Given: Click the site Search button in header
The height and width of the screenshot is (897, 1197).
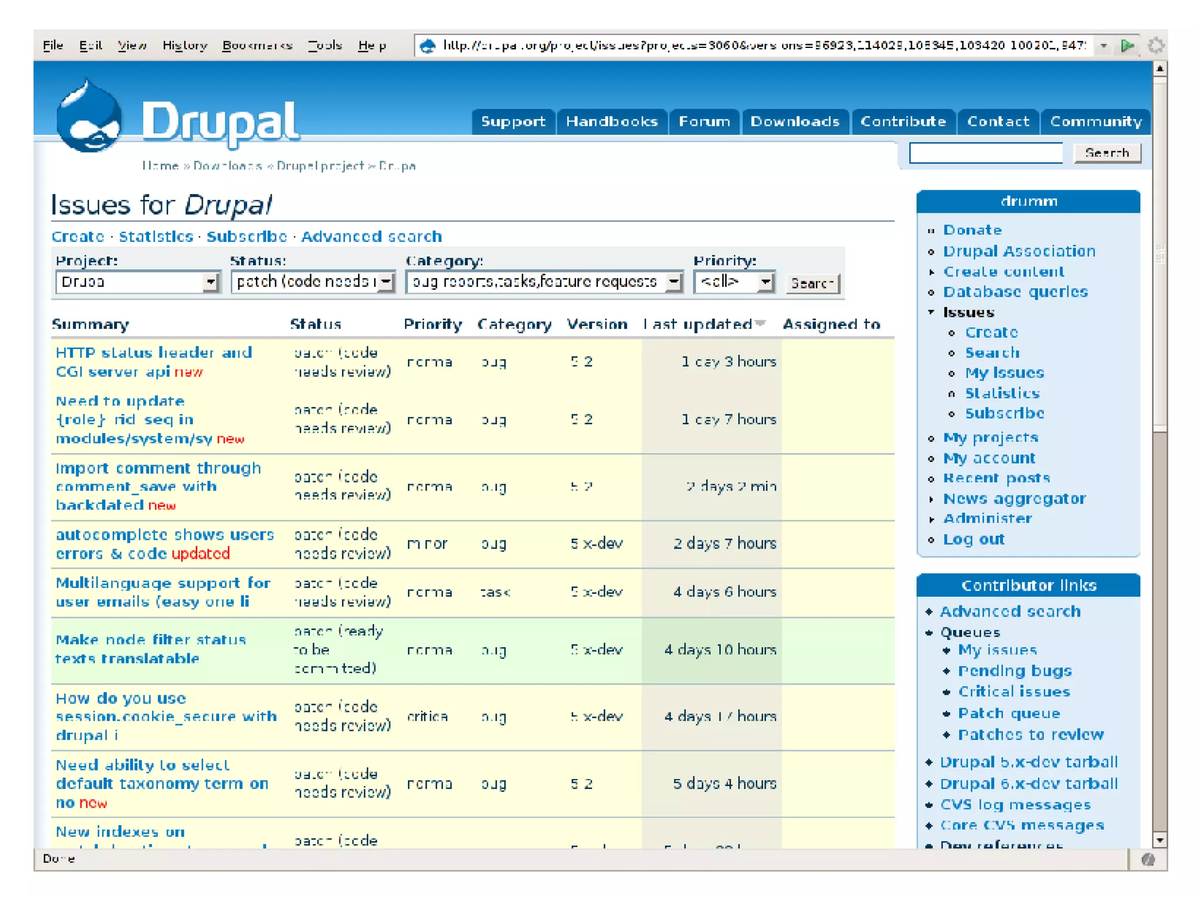Looking at the screenshot, I should (1107, 153).
